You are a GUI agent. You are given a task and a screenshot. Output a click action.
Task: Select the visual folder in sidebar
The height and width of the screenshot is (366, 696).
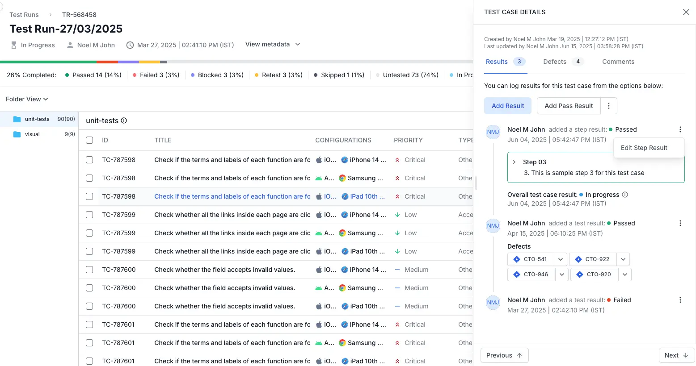click(32, 134)
